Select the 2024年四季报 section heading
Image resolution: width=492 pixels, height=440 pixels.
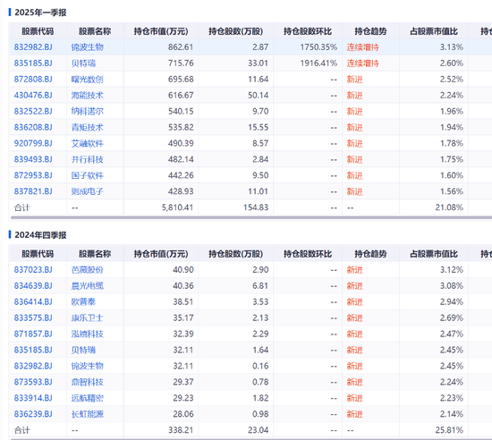(x=40, y=235)
